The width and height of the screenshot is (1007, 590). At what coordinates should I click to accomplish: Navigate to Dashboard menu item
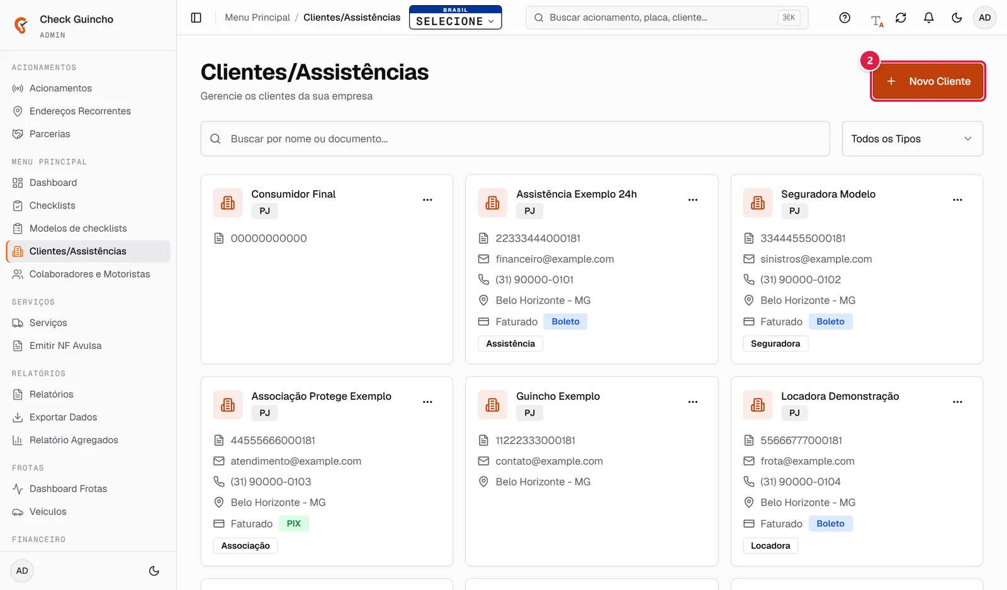(88, 183)
